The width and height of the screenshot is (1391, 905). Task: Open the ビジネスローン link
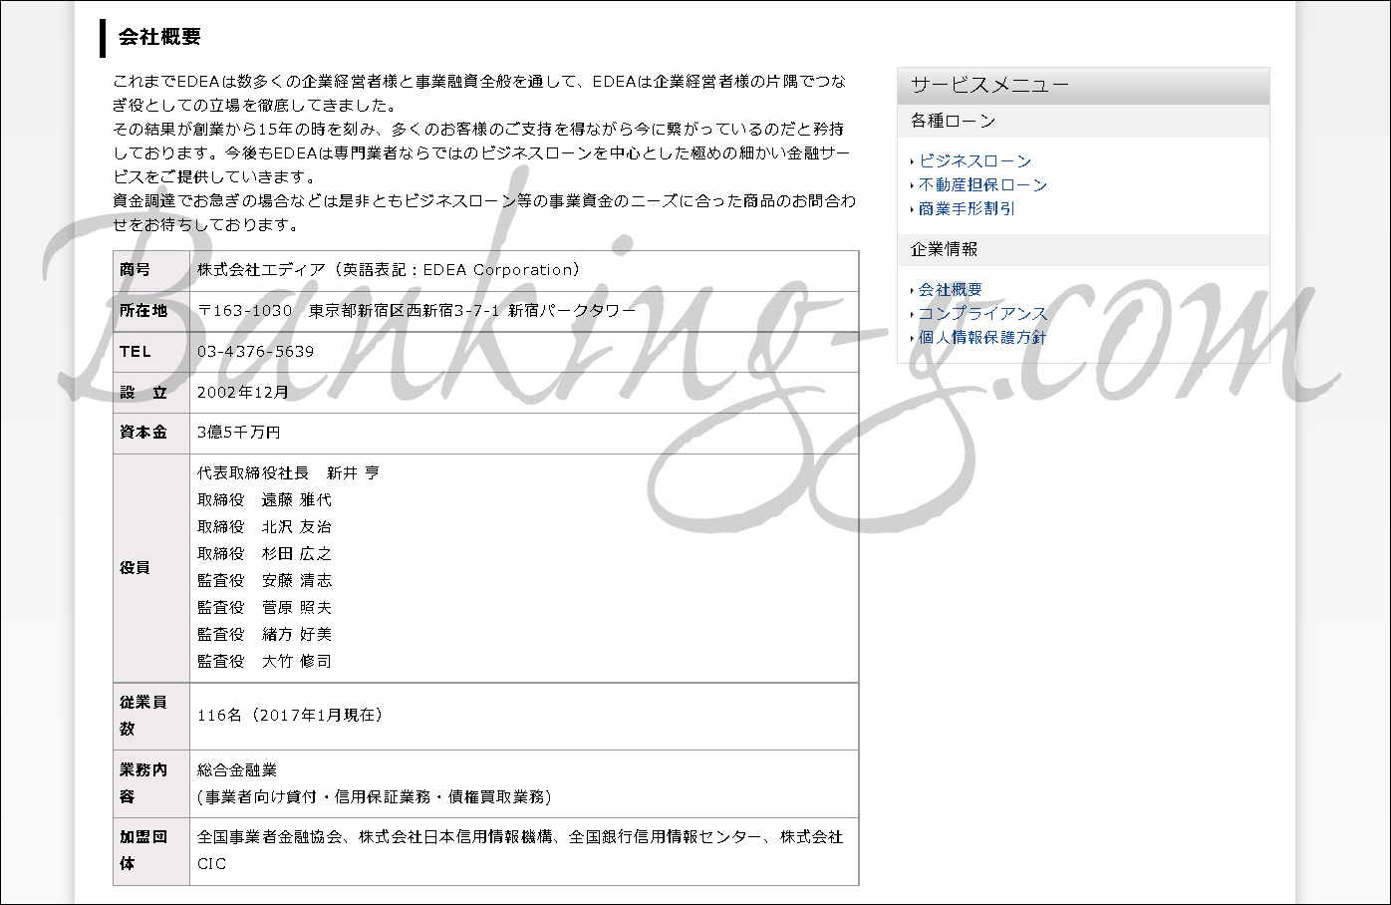(974, 160)
